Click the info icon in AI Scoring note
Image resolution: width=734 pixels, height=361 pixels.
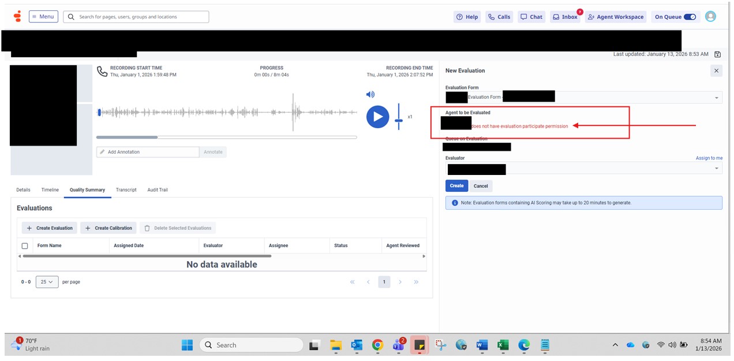coord(455,203)
